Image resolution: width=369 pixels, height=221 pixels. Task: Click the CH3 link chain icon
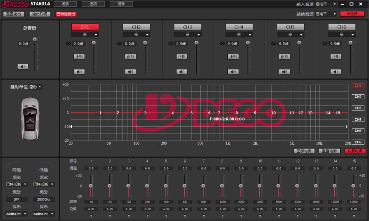point(171,44)
